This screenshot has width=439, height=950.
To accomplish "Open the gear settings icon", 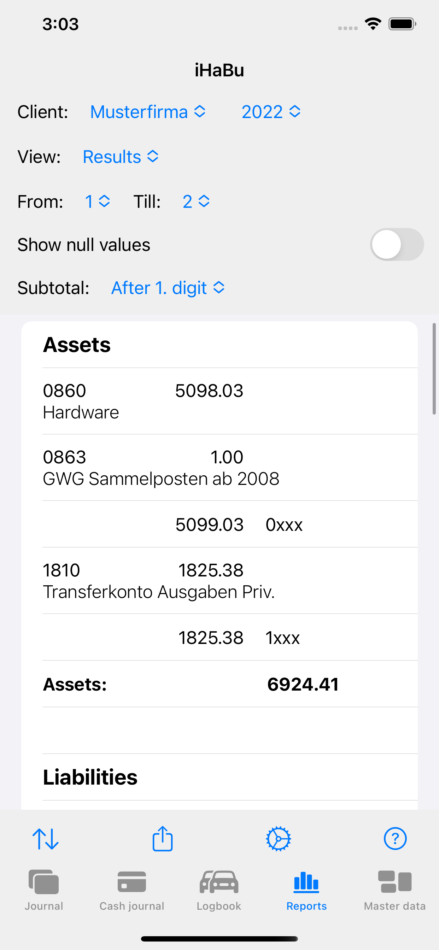I will coord(279,839).
